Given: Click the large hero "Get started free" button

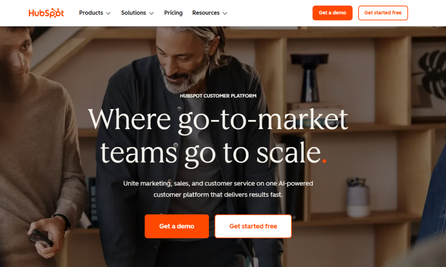Looking at the screenshot, I should pos(253,226).
